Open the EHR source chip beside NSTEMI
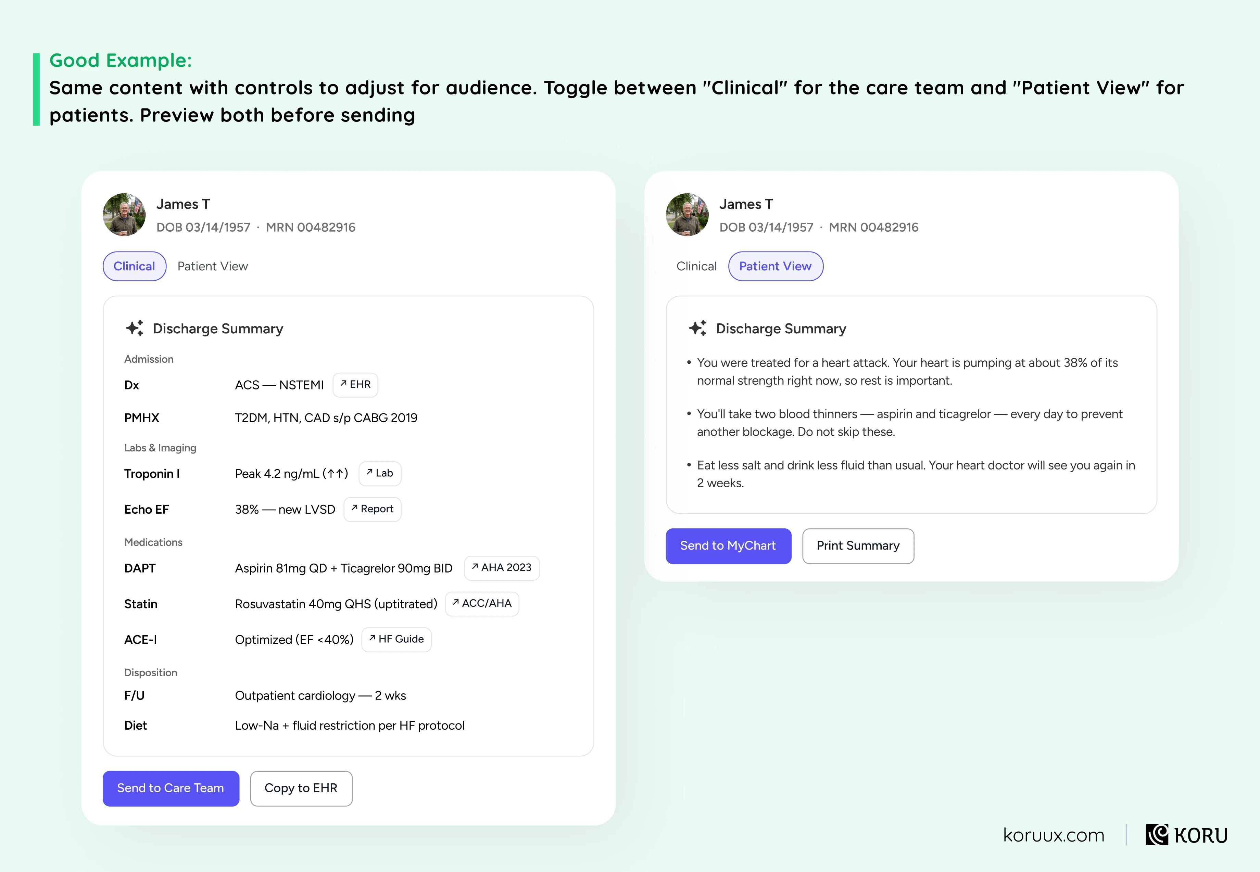Viewport: 1260px width, 872px height. (x=355, y=385)
